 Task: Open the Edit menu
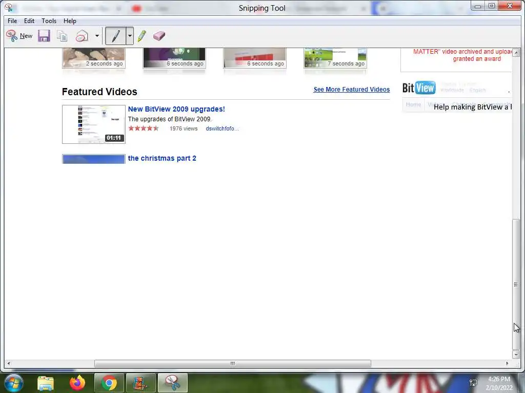pos(29,20)
